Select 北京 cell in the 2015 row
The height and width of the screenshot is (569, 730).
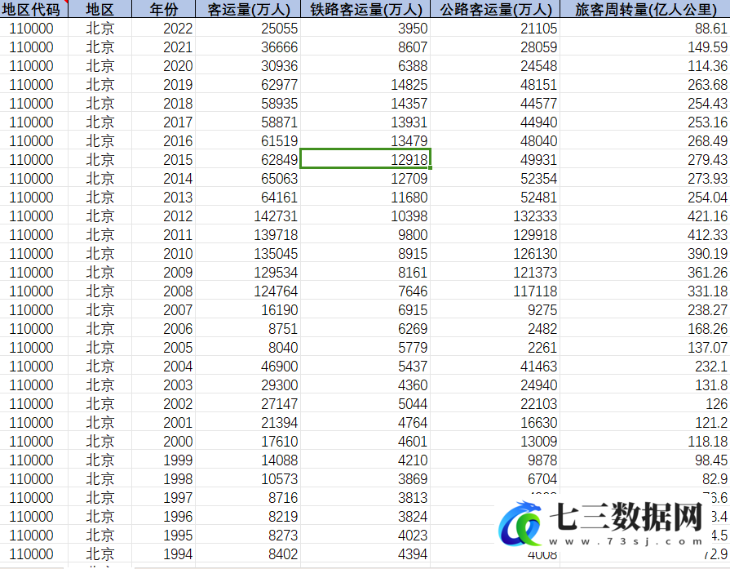coord(100,159)
